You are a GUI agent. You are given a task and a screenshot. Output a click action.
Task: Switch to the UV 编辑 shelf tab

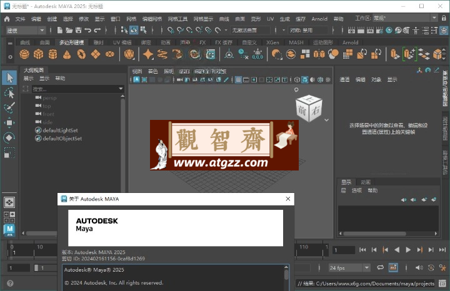(122, 42)
